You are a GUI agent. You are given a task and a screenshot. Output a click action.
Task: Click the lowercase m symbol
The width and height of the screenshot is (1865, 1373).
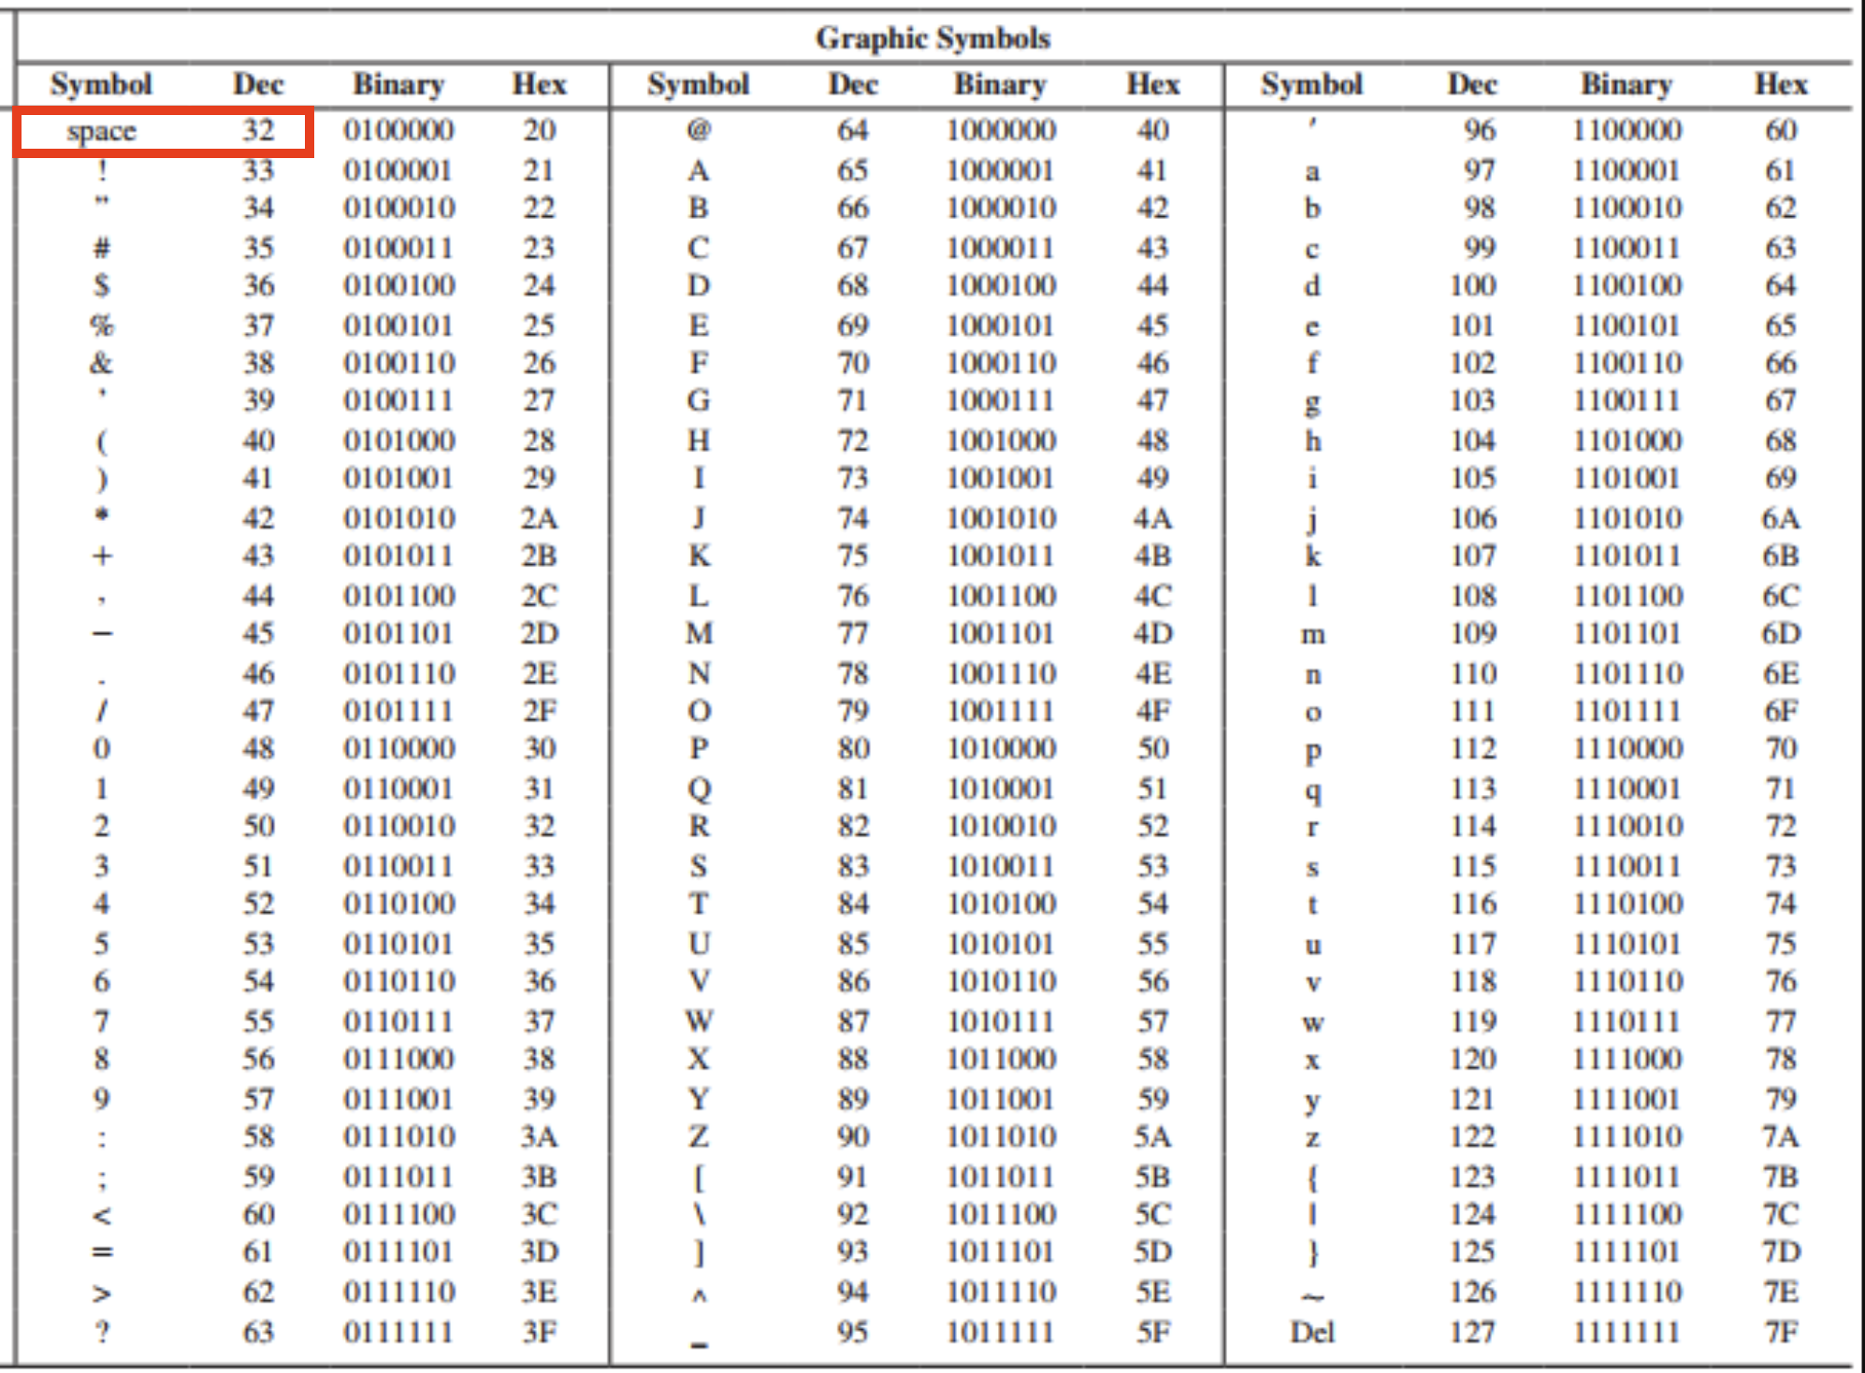[x=1312, y=634]
